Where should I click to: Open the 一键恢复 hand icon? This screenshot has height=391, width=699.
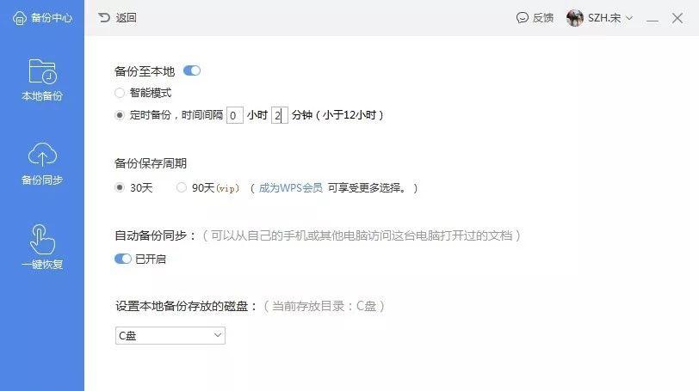(42, 239)
